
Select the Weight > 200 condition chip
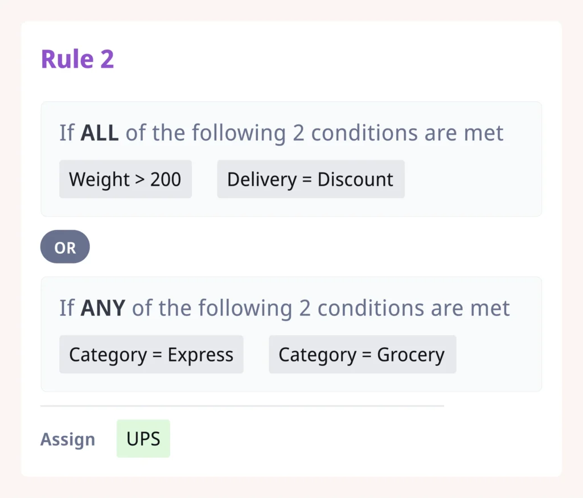(x=125, y=179)
